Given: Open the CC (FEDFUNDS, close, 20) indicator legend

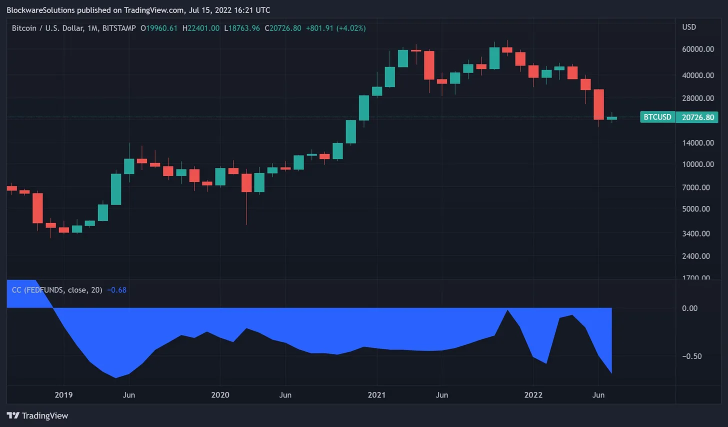Looking at the screenshot, I should [57, 290].
